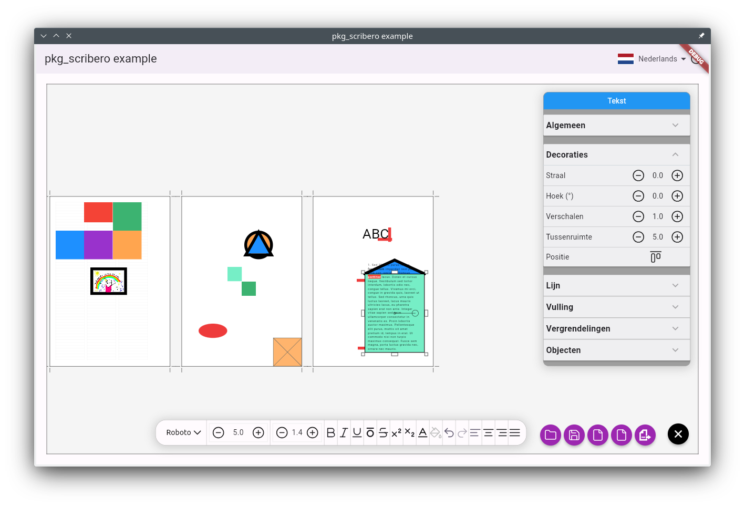Click the blue Tekst panel header
Viewport: 745px width, 507px height.
616,101
